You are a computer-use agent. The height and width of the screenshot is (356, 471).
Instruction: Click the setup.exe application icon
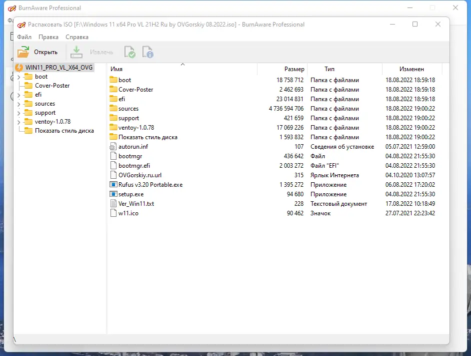click(x=113, y=194)
